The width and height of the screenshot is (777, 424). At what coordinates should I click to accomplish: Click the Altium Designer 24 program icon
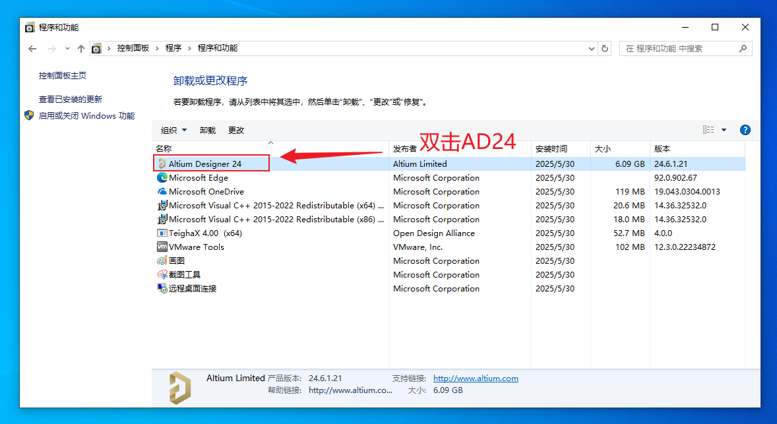[162, 164]
